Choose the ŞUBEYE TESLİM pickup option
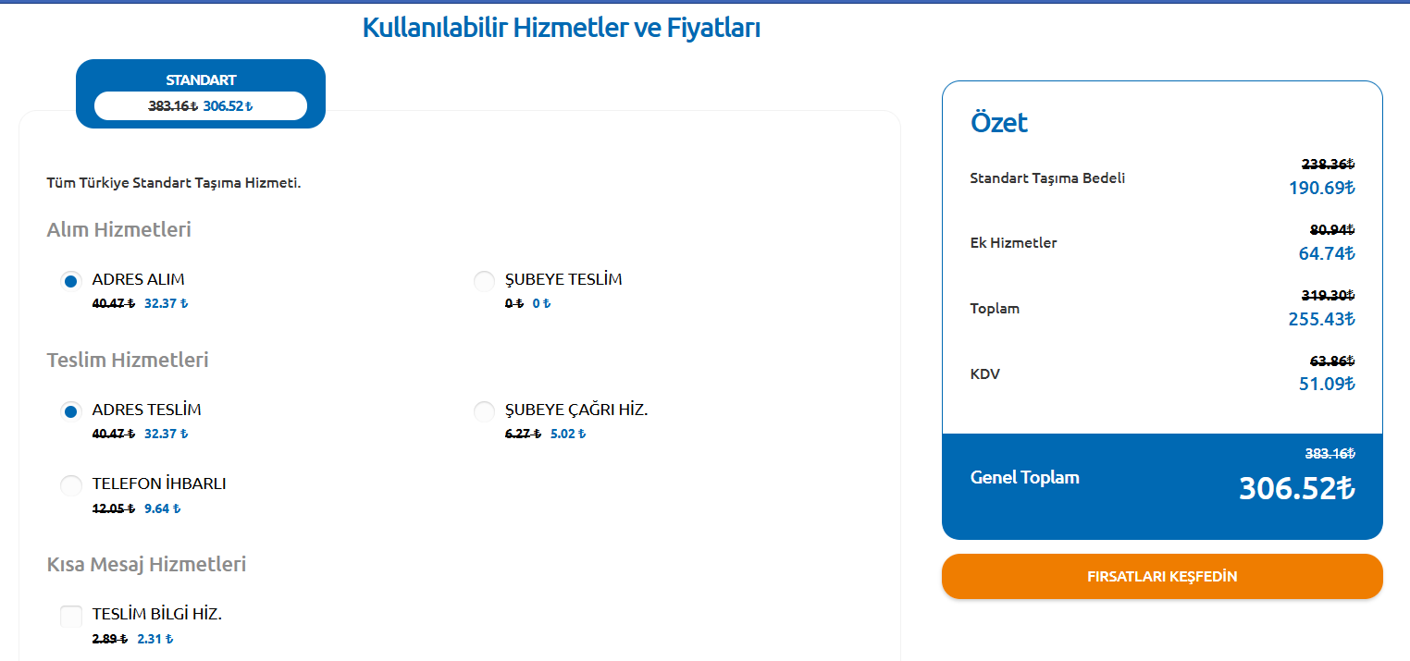Image resolution: width=1410 pixels, height=661 pixels. (x=484, y=281)
